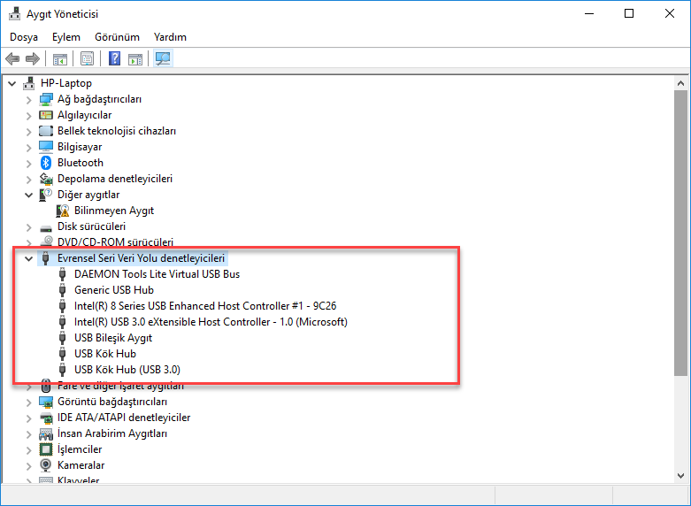Image resolution: width=691 pixels, height=506 pixels.
Task: Select the Generic USB Hub plug icon
Action: 63,290
